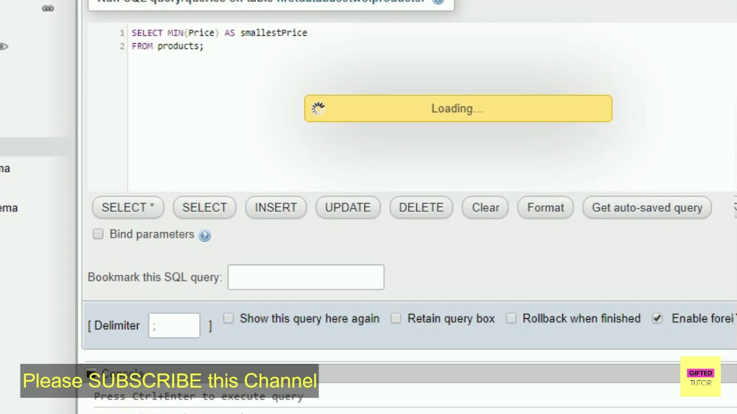
Task: Click the GIFTED TUTOR channel logo
Action: (700, 377)
